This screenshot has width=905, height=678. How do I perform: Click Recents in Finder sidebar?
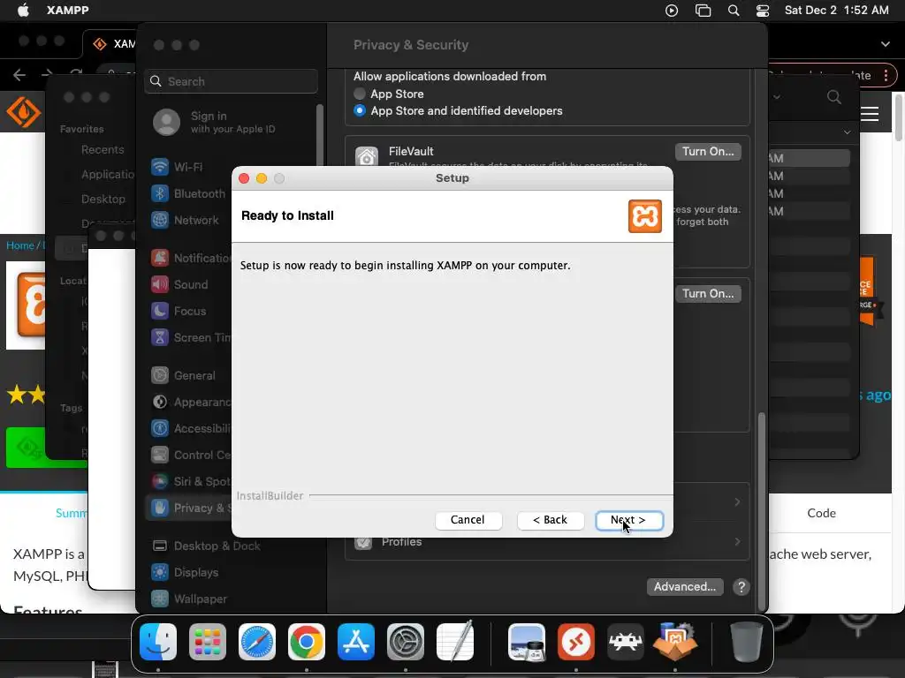pos(103,150)
